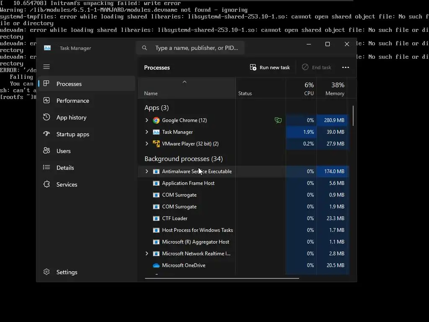Viewport: 429px width, 322px height.
Task: Click the App history clock icon
Action: click(x=47, y=117)
